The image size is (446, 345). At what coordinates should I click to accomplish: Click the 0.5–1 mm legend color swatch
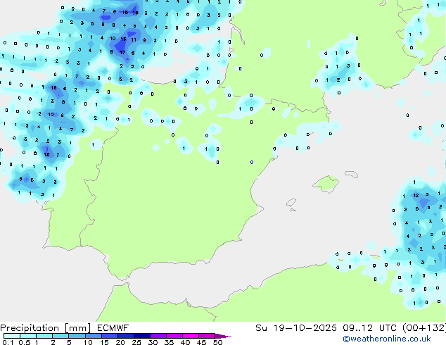28,336
